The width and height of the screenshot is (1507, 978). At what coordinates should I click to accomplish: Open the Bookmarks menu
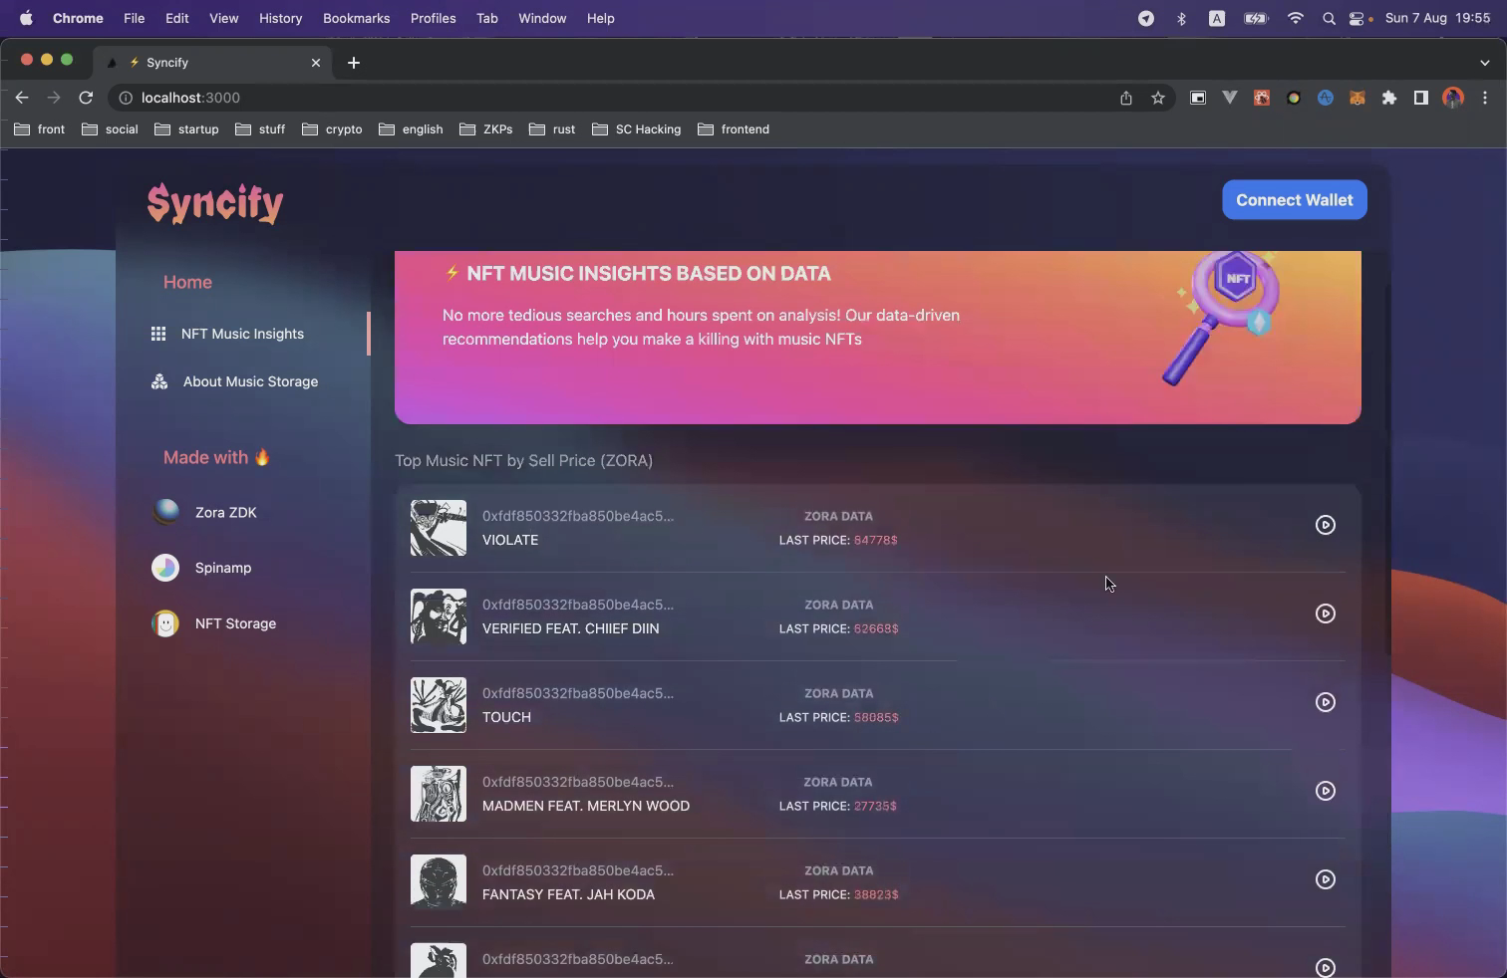click(356, 18)
